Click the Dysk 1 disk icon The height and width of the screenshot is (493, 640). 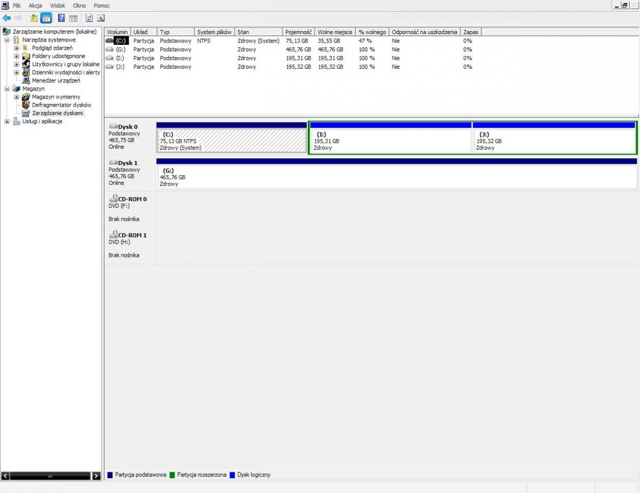(x=113, y=163)
